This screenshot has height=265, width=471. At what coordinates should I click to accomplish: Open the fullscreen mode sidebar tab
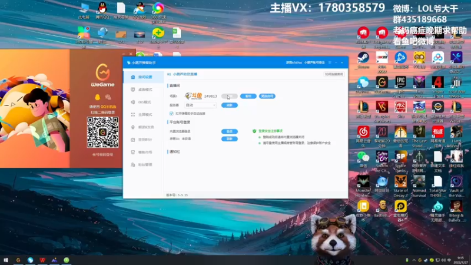[144, 114]
